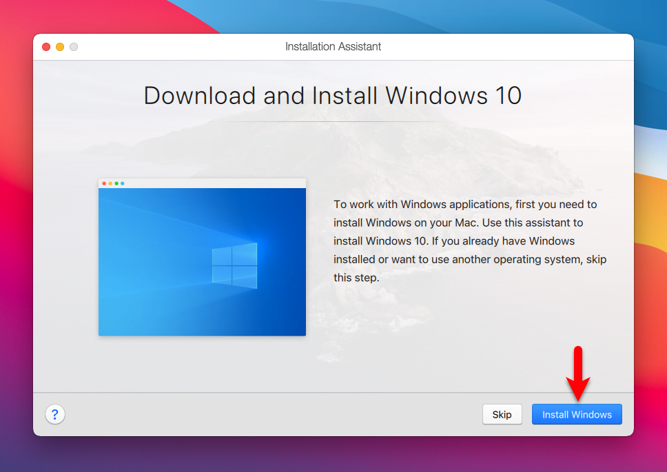This screenshot has height=472, width=667.
Task: Close the Installation Assistant window
Action: (46, 47)
